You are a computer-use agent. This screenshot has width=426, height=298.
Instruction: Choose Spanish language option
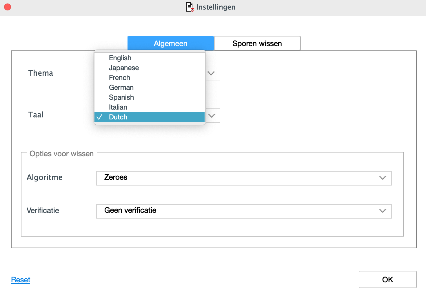pos(150,97)
